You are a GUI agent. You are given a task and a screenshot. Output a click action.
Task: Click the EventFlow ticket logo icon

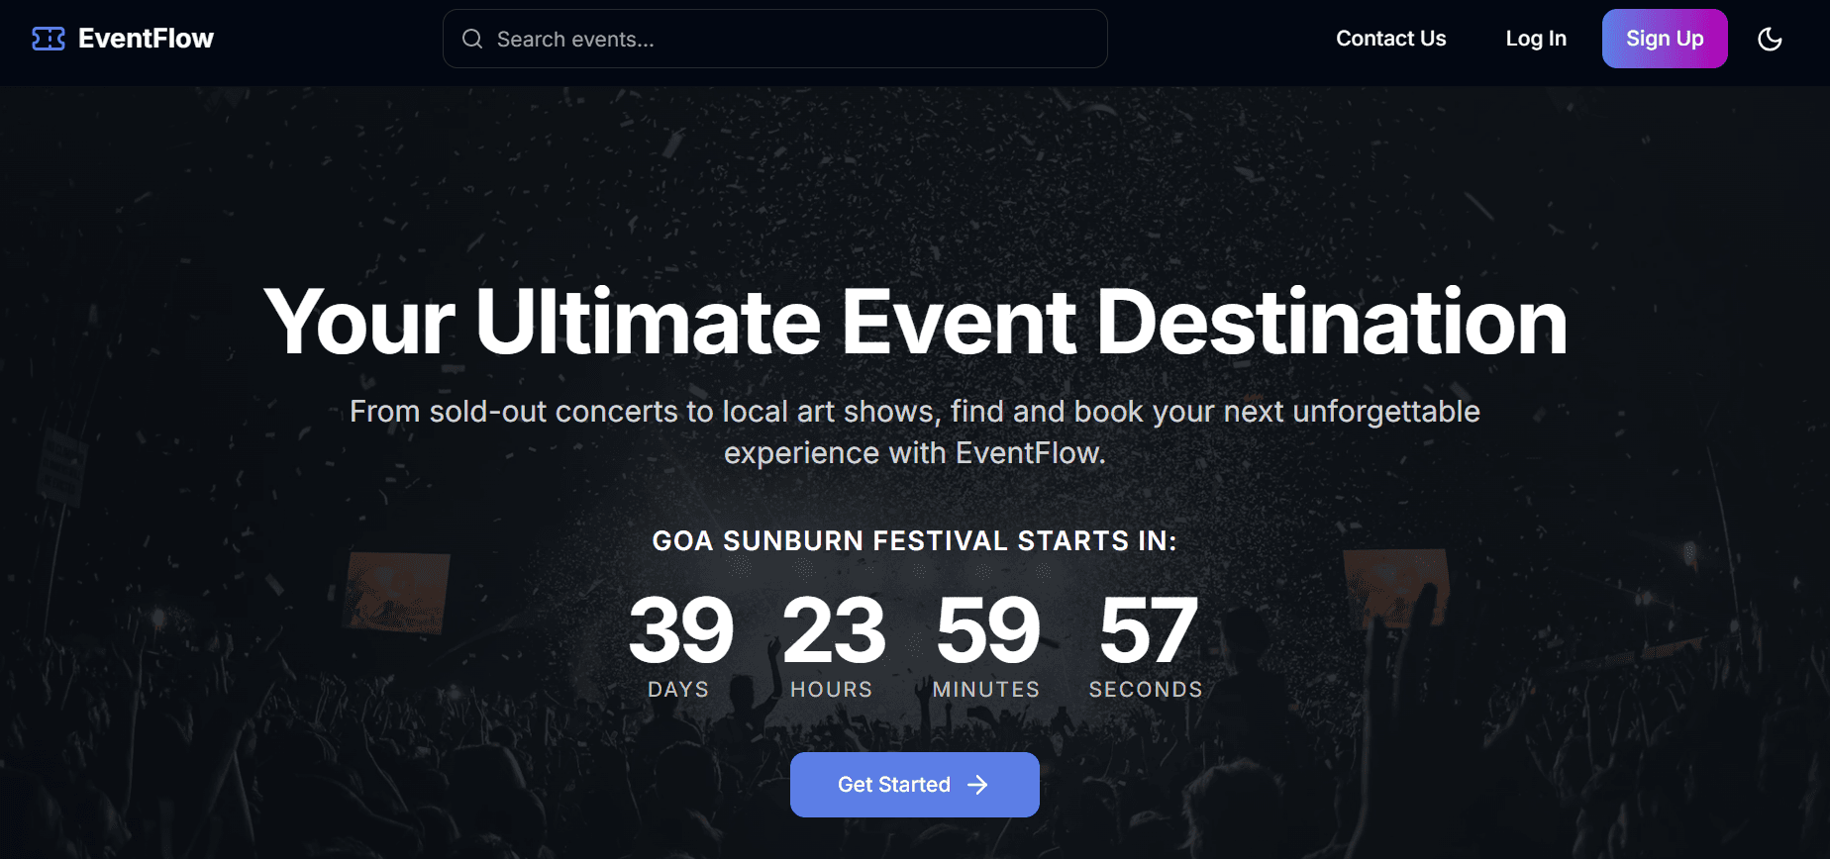point(49,39)
